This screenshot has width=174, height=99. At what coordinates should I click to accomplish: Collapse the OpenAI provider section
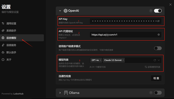click(60, 11)
